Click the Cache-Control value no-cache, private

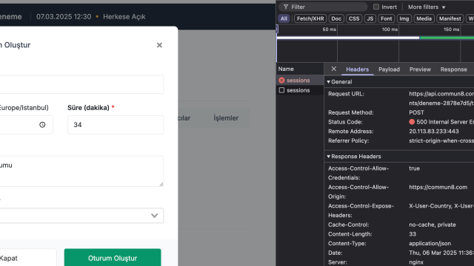click(433, 225)
